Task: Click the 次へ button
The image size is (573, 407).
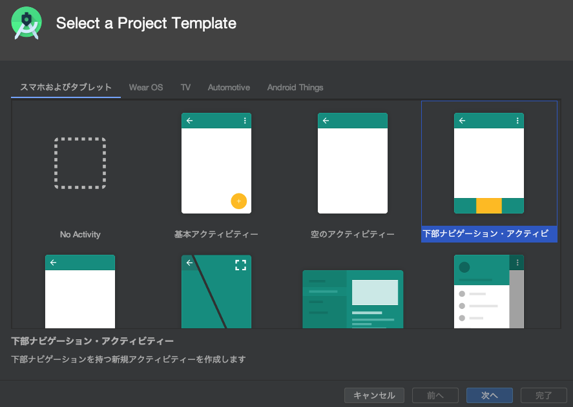Action: click(490, 395)
